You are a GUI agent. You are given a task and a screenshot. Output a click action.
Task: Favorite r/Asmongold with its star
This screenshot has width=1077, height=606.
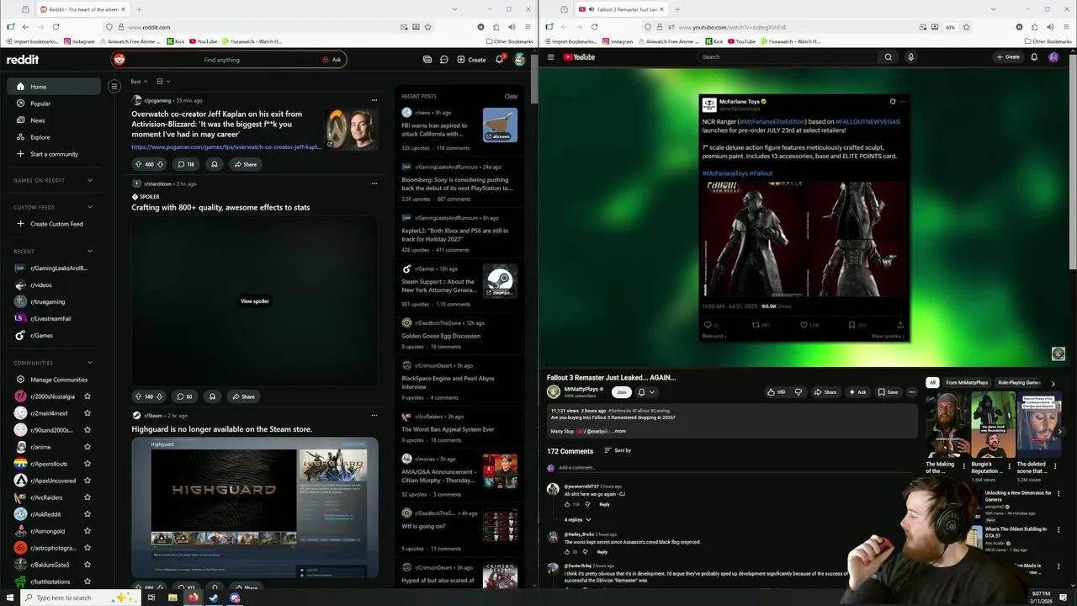tap(88, 531)
